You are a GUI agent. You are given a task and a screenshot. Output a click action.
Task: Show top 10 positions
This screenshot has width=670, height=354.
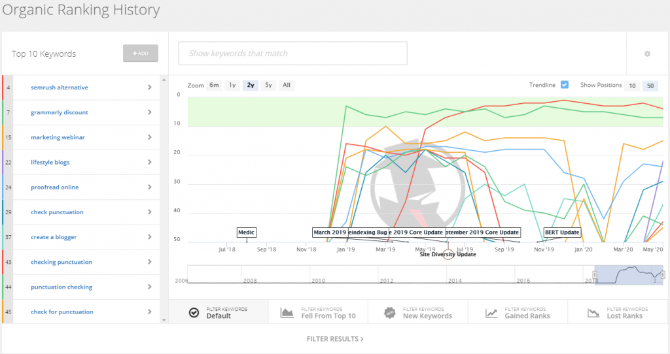tap(632, 86)
